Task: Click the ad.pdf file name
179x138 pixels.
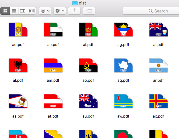Action: [18, 45]
